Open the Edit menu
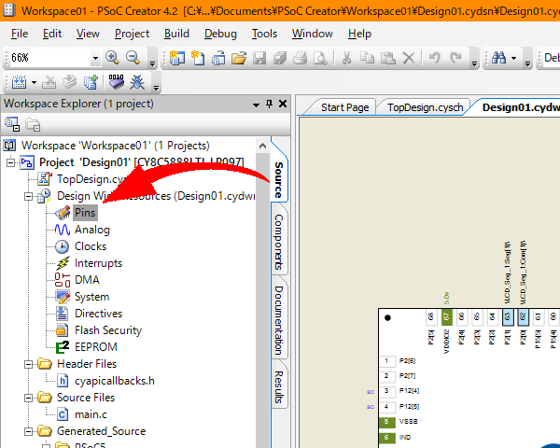560x448 pixels. [x=52, y=34]
